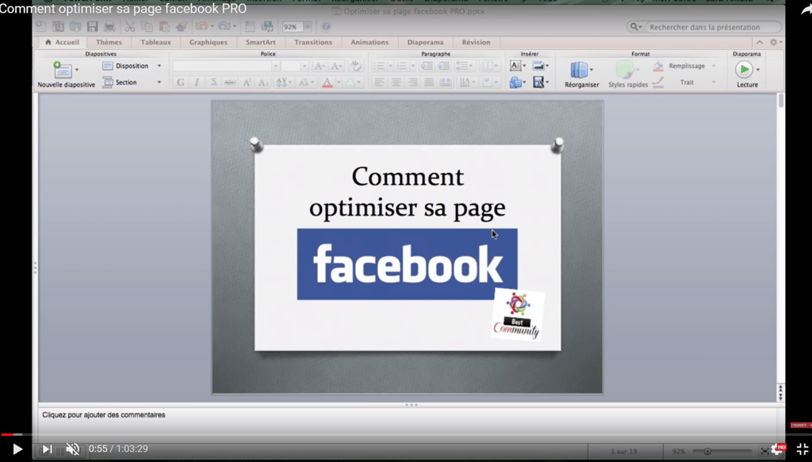Center paragraph text

coord(396,82)
